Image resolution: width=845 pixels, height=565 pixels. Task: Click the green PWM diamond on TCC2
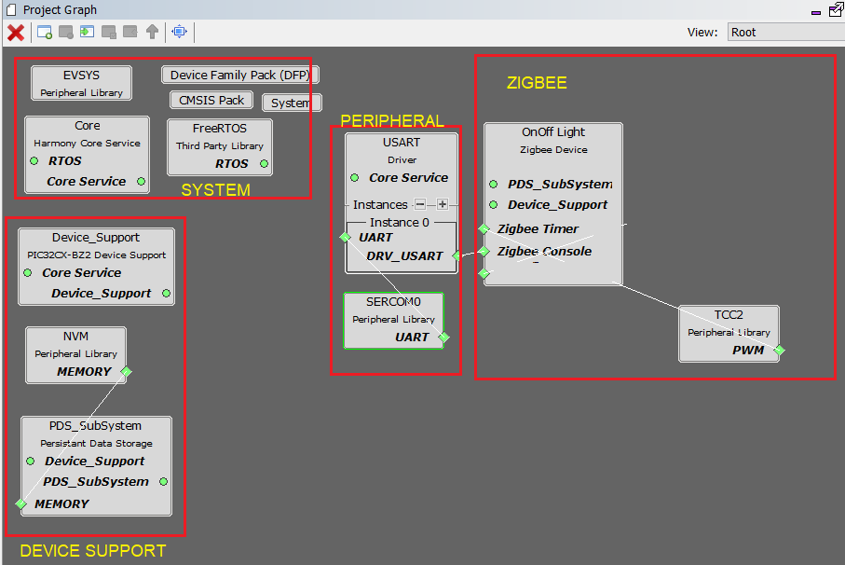click(779, 351)
